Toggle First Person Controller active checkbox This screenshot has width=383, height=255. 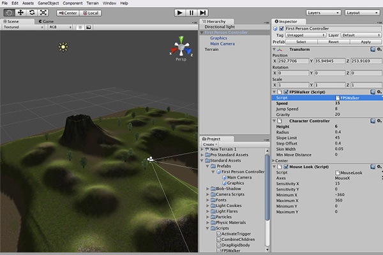[x=282, y=29]
